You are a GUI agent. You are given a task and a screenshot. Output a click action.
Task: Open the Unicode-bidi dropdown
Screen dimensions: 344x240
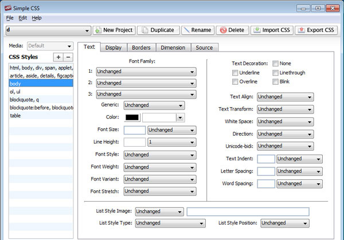[x=285, y=146]
